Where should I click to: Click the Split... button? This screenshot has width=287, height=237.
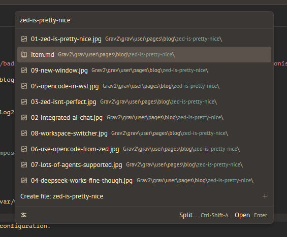(204, 215)
